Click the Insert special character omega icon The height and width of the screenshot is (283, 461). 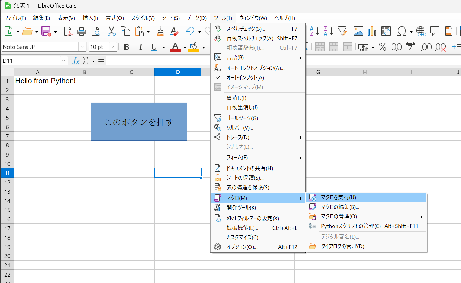[401, 31]
